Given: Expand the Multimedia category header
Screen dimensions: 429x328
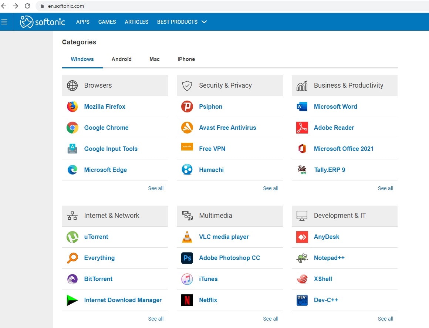Looking at the screenshot, I should pos(216,216).
